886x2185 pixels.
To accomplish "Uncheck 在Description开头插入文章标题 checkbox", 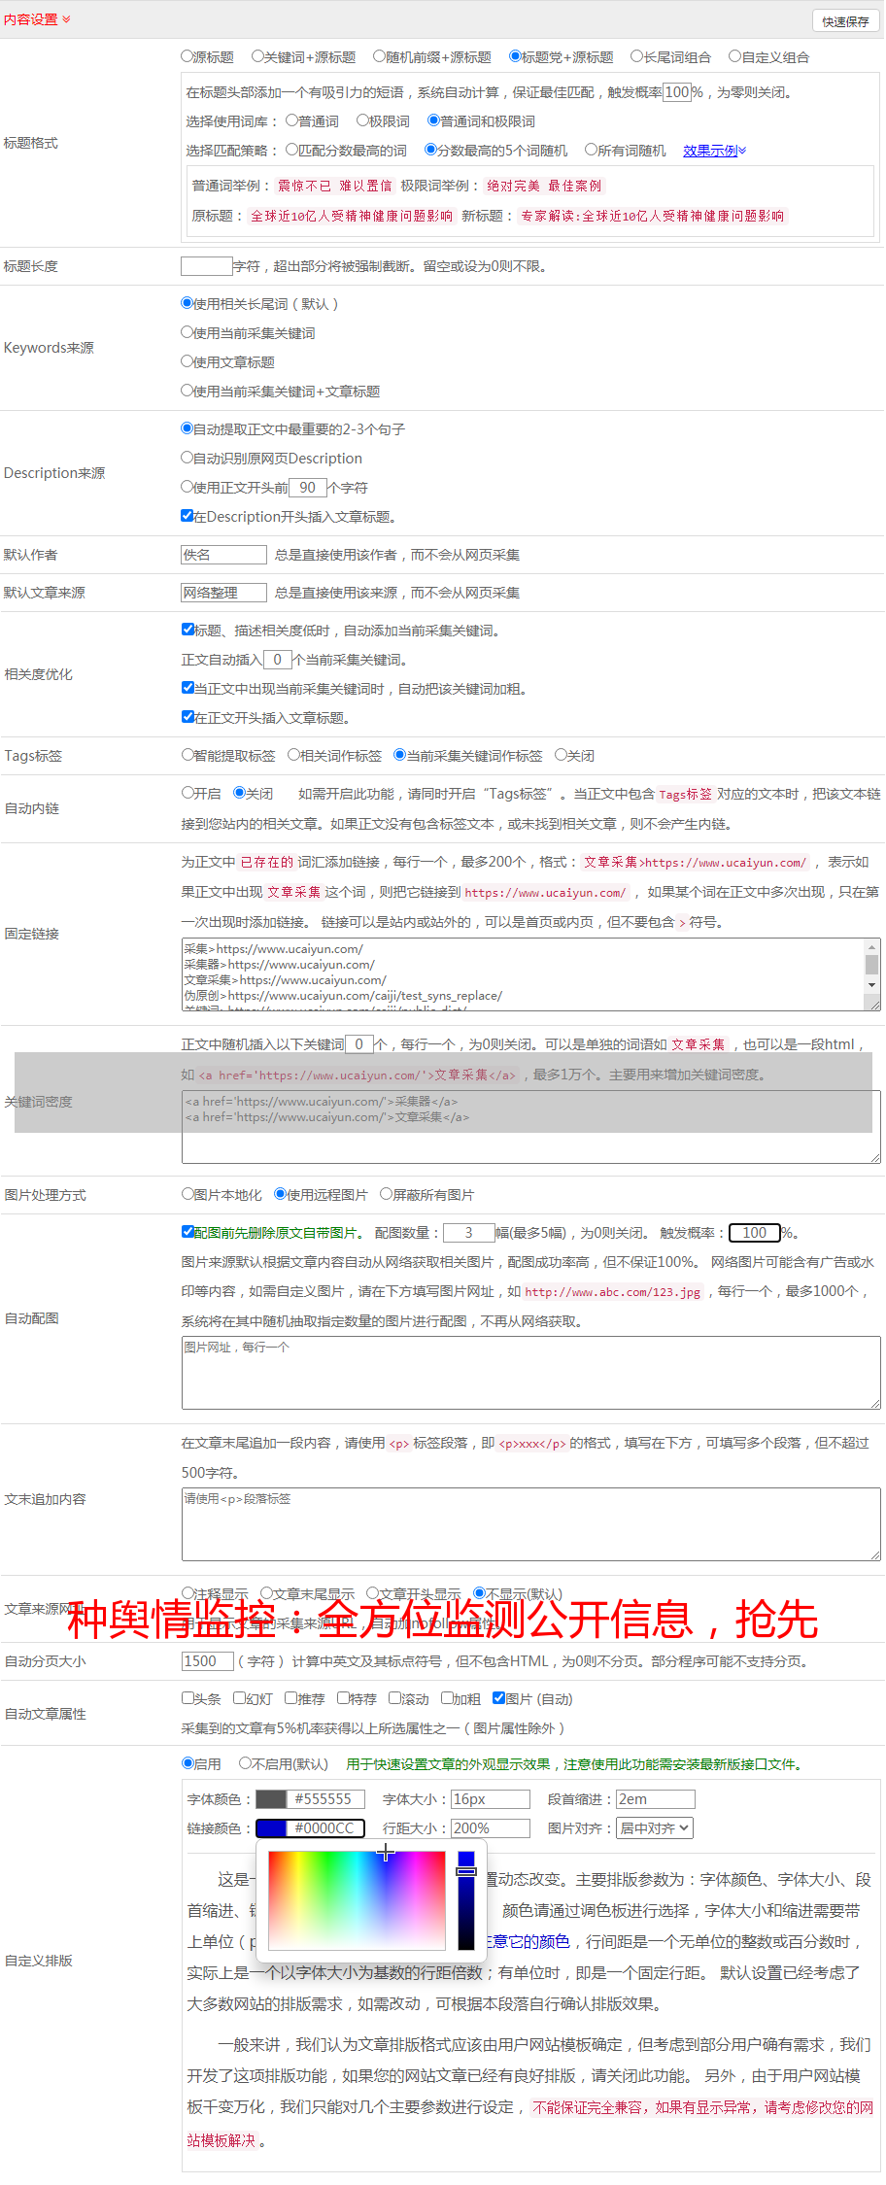I will (x=187, y=516).
